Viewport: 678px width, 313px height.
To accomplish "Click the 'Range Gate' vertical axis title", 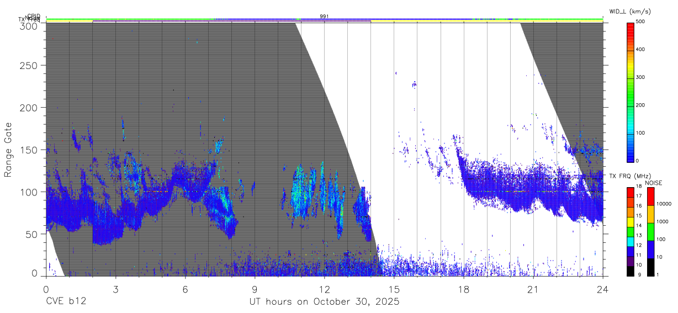I will tap(8, 150).
